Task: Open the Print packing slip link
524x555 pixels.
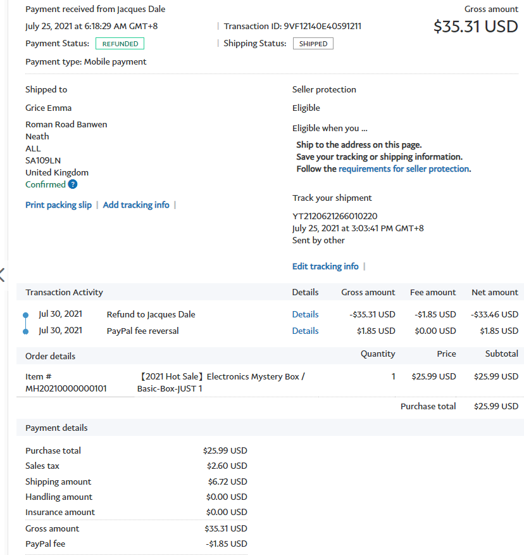Action: pos(58,205)
